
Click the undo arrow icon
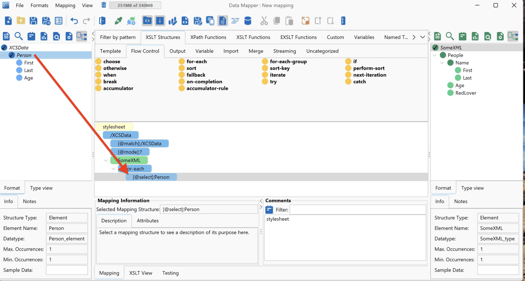74,21
